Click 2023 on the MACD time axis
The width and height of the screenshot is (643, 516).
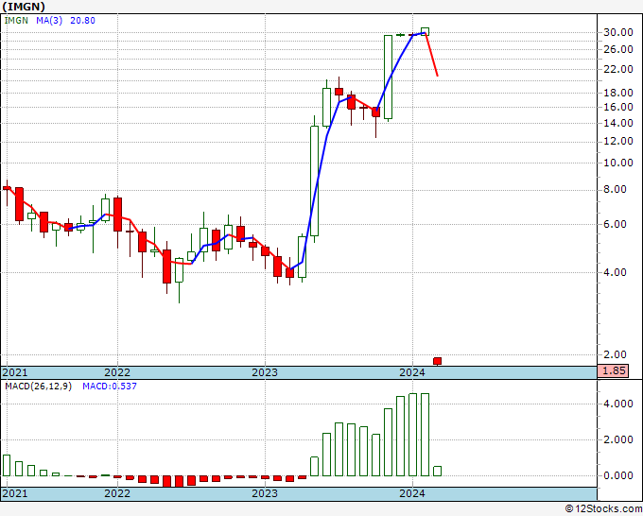[265, 493]
